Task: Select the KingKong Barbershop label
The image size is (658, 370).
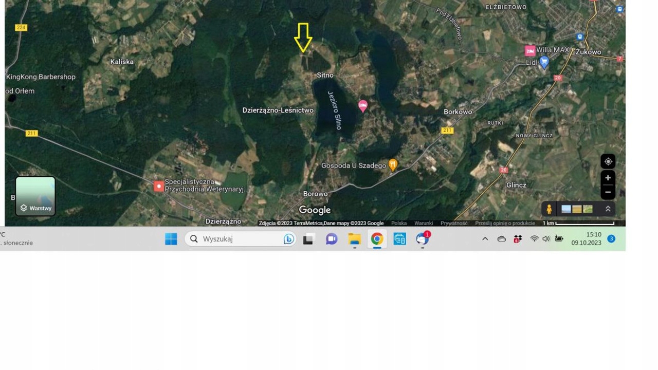Action: tap(41, 77)
